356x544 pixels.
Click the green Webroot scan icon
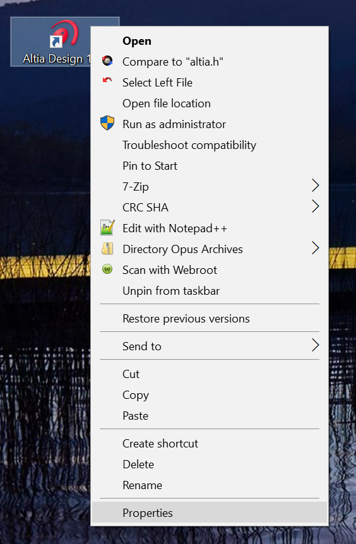(x=107, y=269)
